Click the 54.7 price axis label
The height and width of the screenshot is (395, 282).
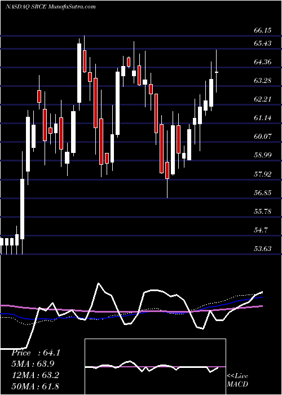click(x=261, y=230)
